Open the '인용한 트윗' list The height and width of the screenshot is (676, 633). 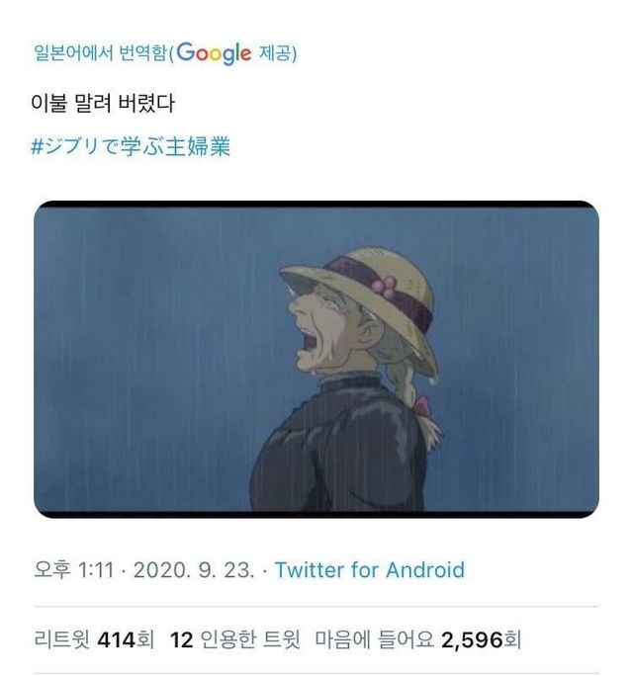point(247,640)
